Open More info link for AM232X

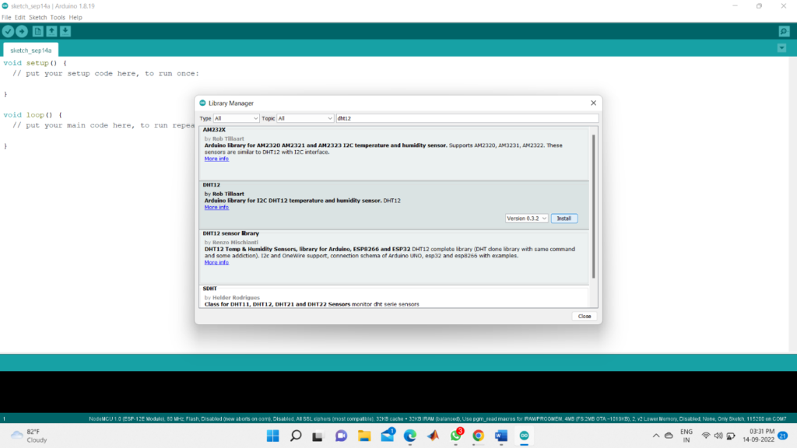(216, 159)
